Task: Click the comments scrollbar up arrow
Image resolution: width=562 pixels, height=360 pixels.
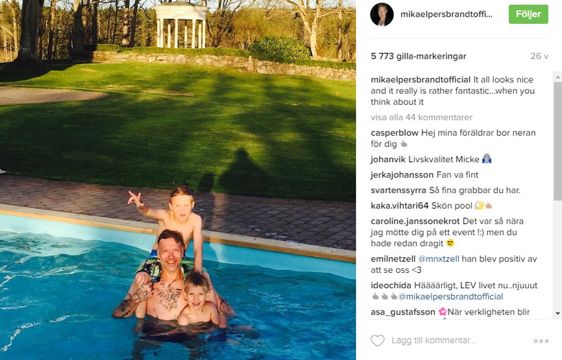Action: tap(558, 77)
